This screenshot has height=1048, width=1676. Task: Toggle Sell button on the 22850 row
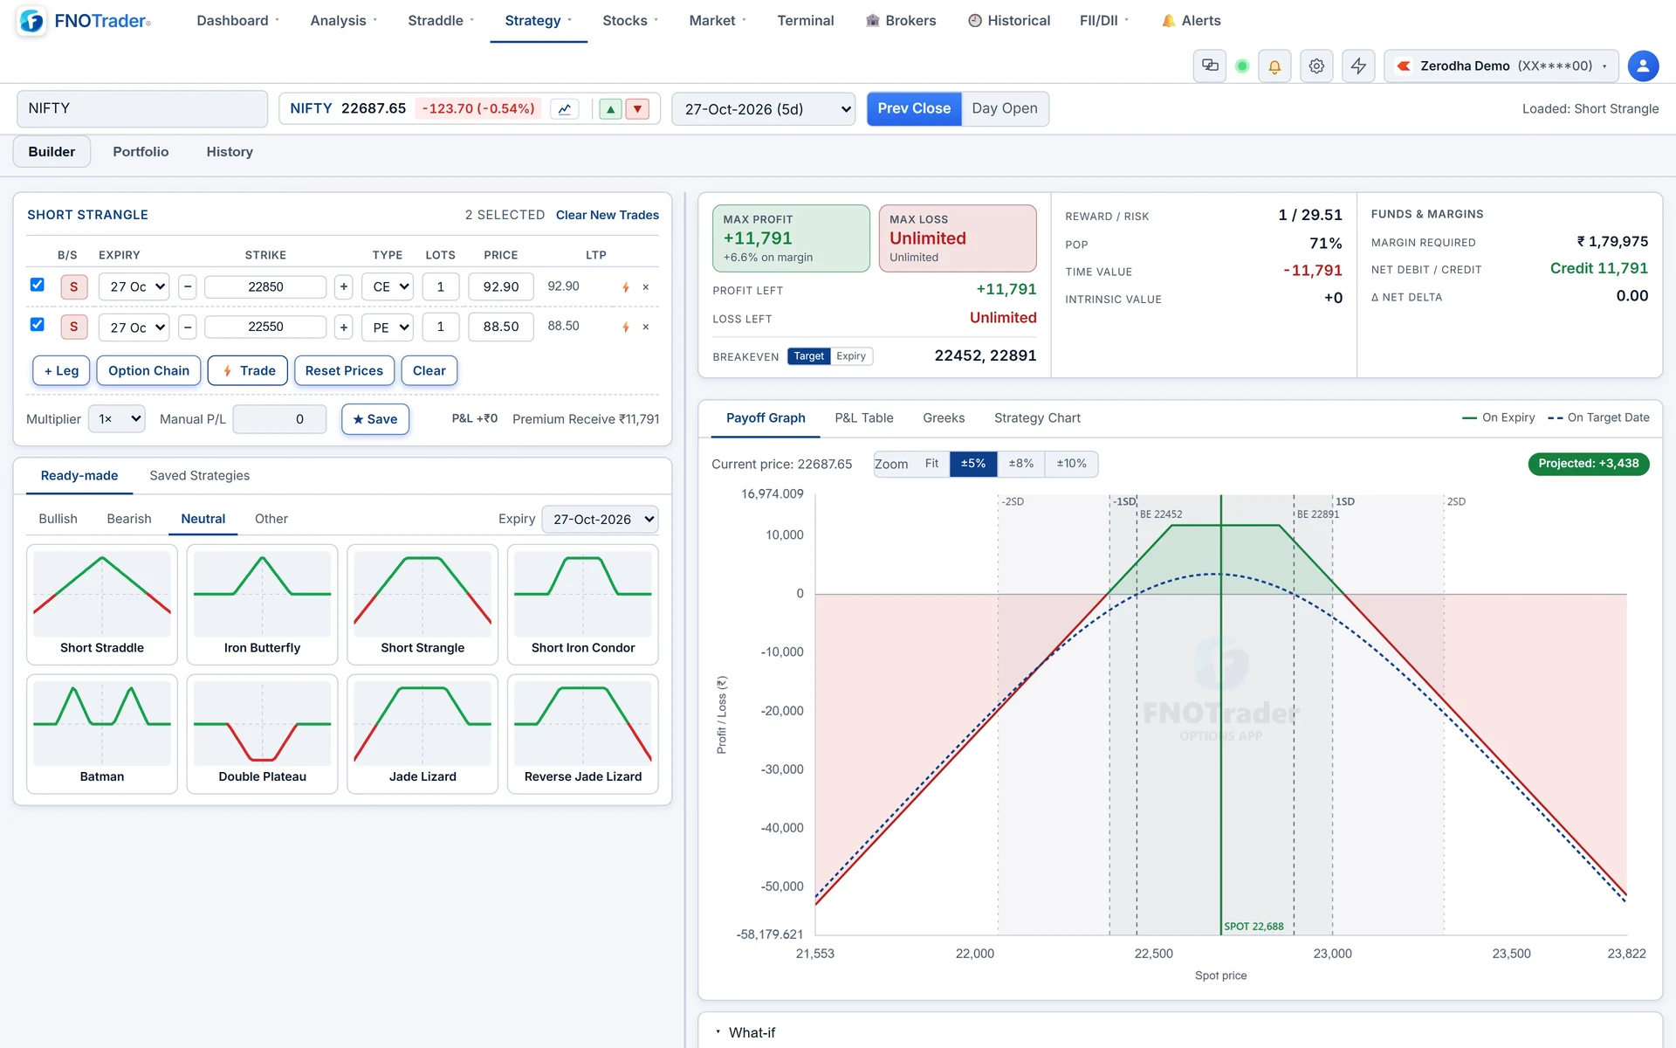coord(73,286)
